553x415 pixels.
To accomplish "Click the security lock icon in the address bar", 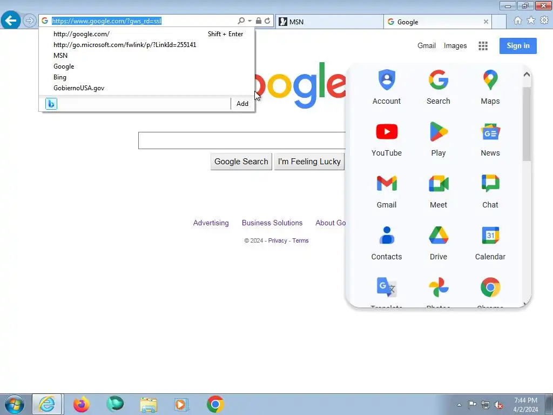I will tap(259, 21).
